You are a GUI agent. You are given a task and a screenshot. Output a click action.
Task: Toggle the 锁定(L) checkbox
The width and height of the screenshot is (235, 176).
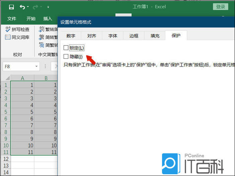(66, 48)
